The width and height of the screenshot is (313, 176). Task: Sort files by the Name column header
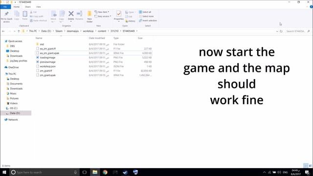[39, 38]
